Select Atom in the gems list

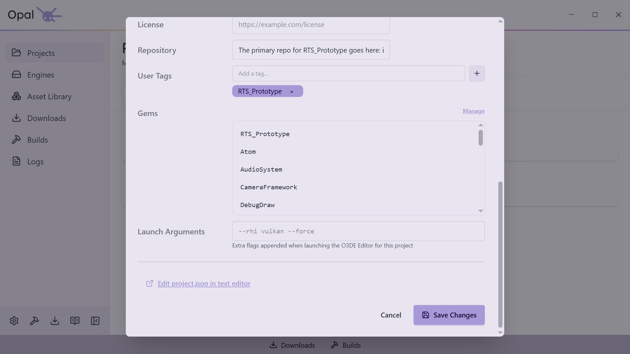[x=248, y=152]
